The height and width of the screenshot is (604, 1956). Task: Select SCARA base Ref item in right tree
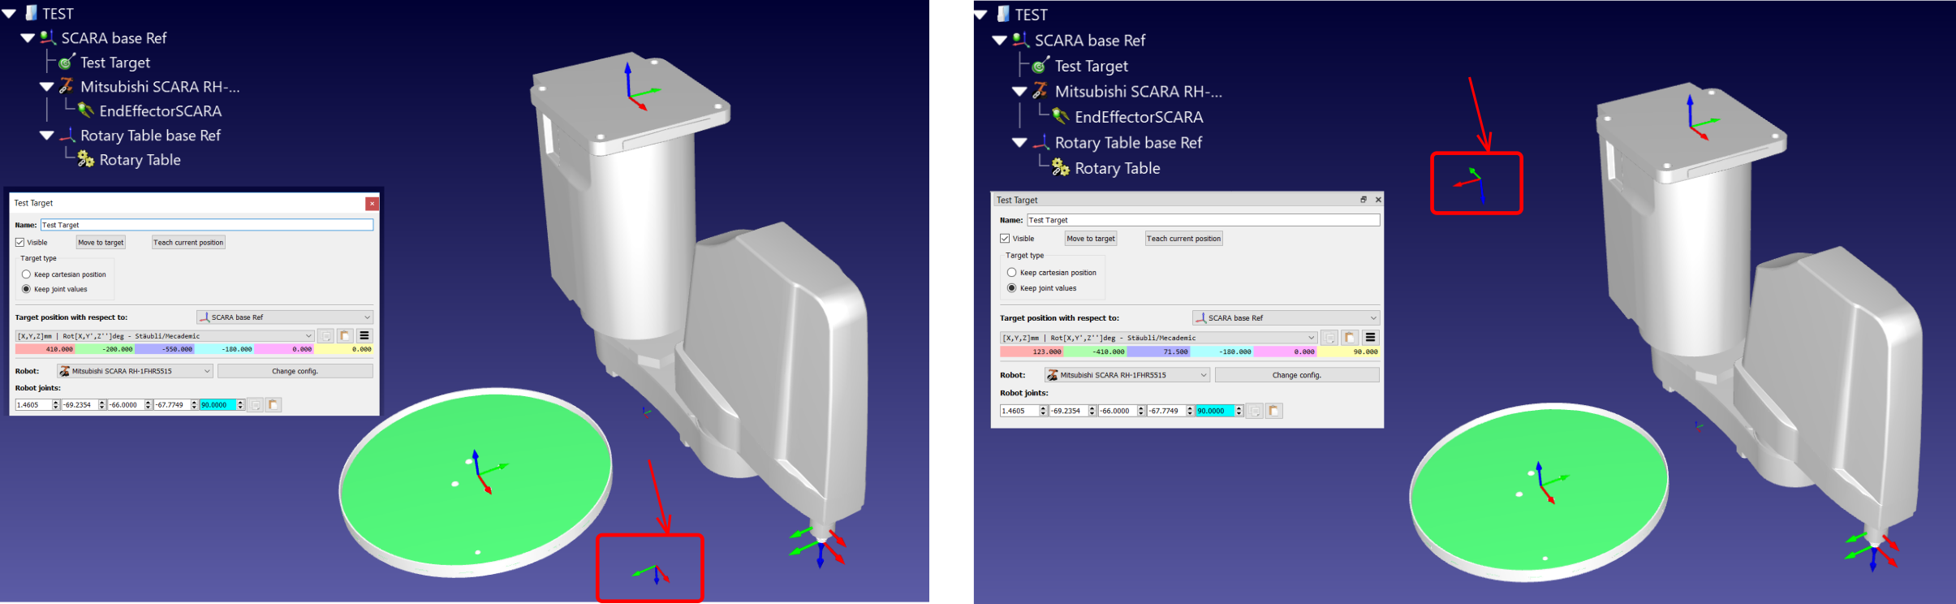[1089, 41]
